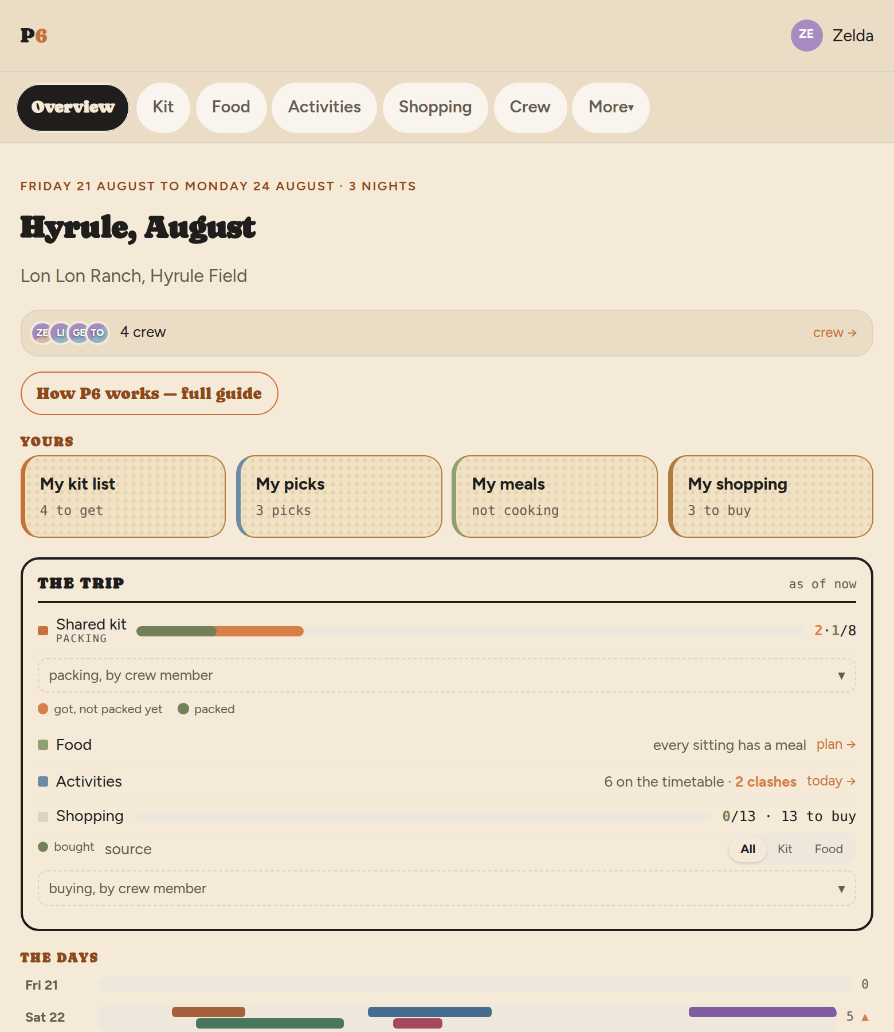
Task: Open the More dropdown menu
Action: [611, 107]
